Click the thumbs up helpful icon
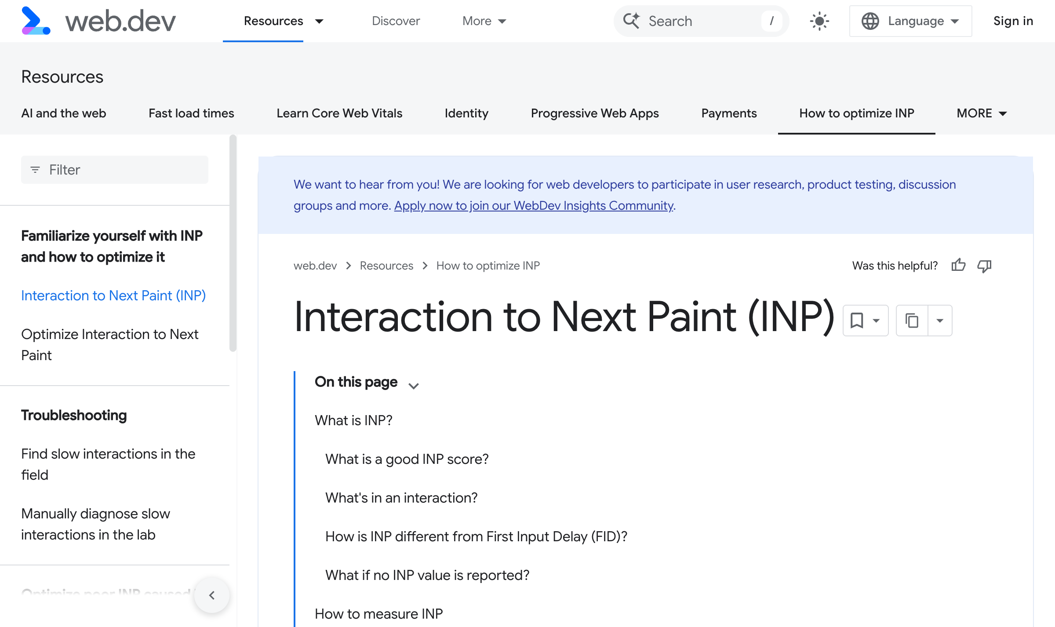This screenshot has height=627, width=1055. pyautogui.click(x=958, y=265)
